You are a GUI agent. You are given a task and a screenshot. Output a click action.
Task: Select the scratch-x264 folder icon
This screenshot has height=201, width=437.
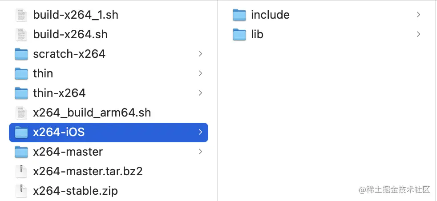21,54
